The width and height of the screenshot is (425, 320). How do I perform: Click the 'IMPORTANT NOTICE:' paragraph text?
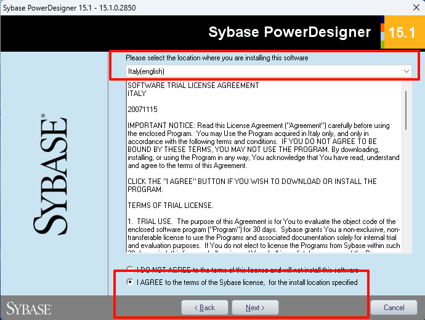[x=264, y=145]
